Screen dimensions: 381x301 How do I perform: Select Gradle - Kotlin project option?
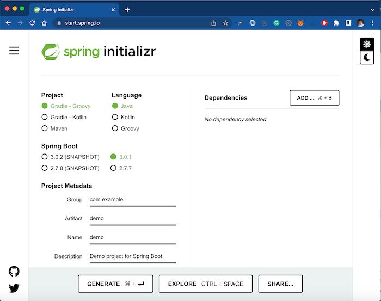64,117
